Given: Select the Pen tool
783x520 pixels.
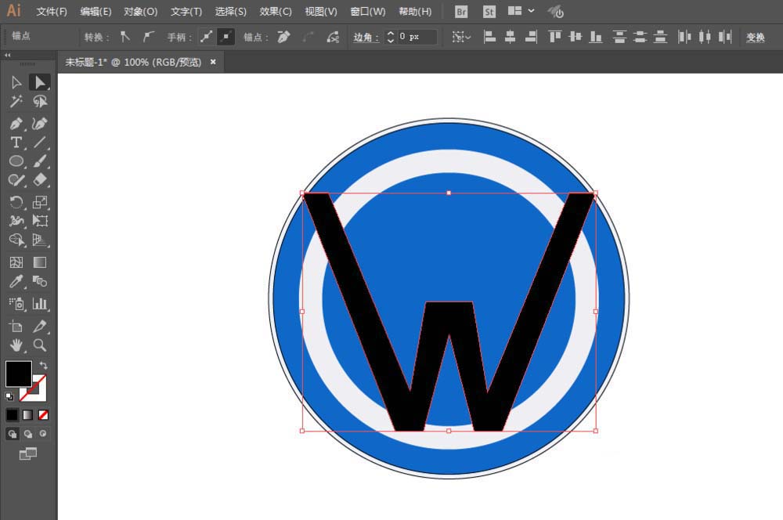Looking at the screenshot, I should point(16,123).
